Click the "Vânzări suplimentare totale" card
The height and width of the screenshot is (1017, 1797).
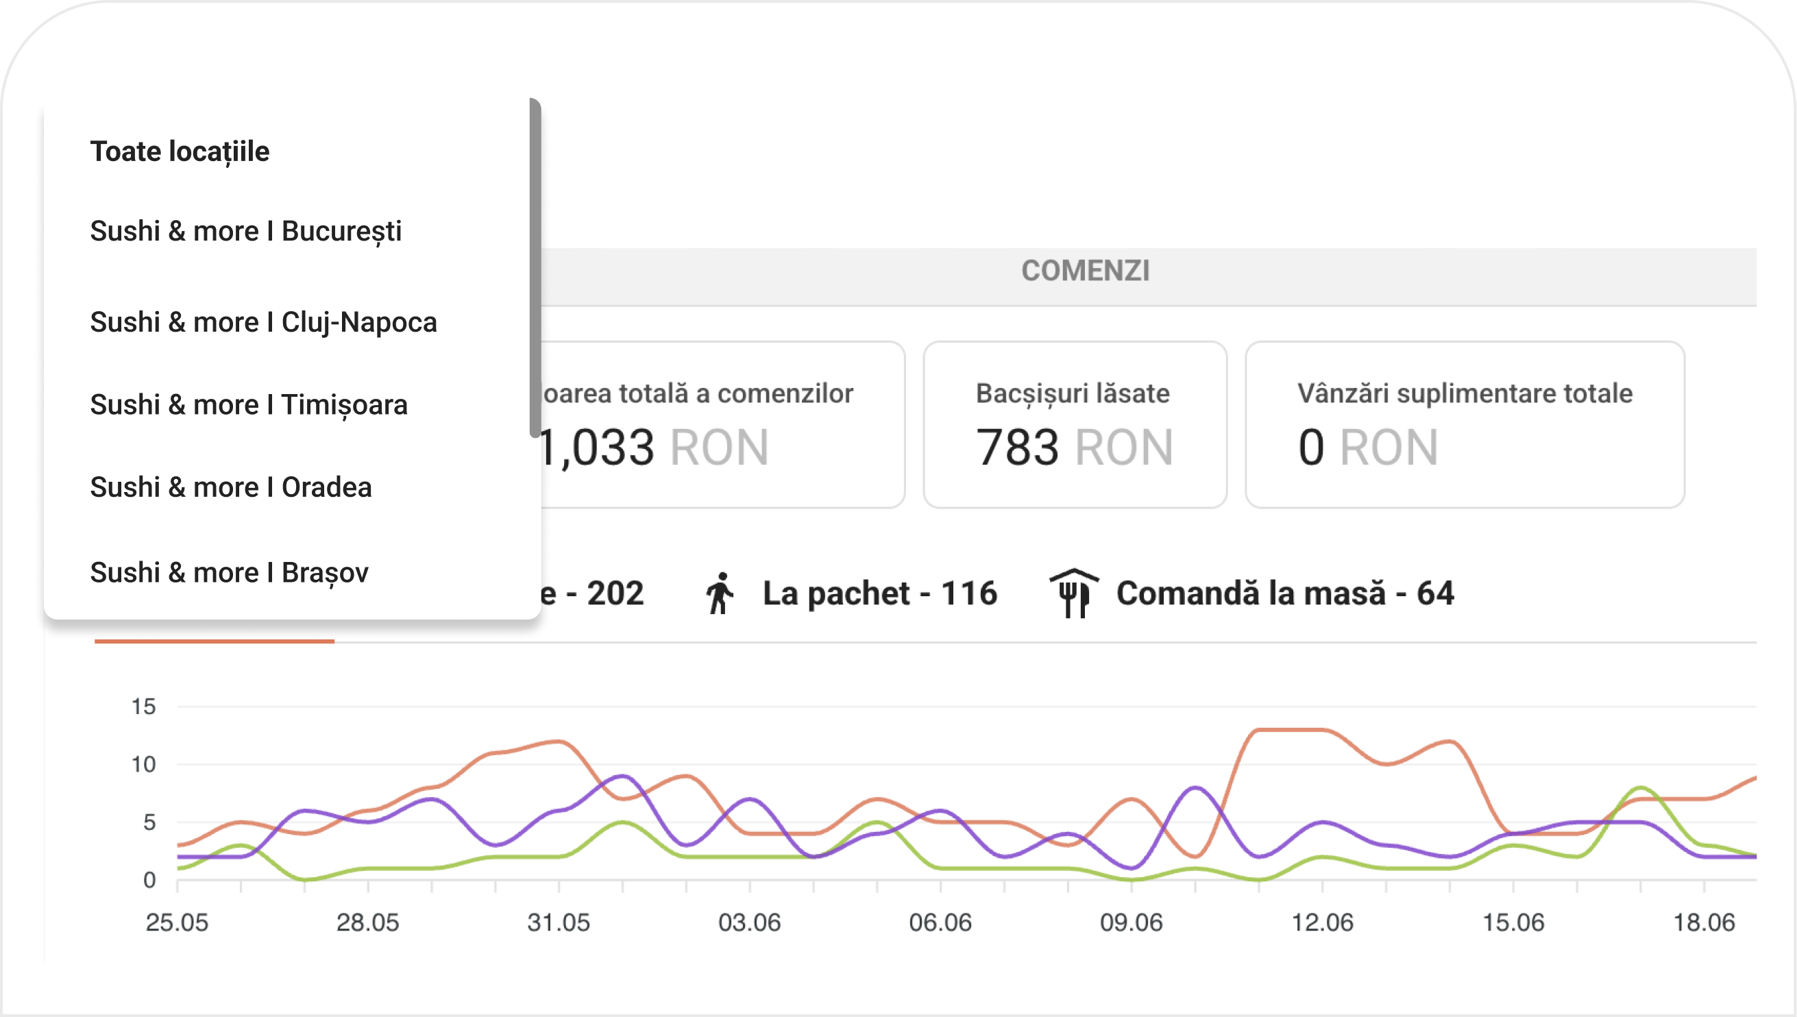[1465, 425]
